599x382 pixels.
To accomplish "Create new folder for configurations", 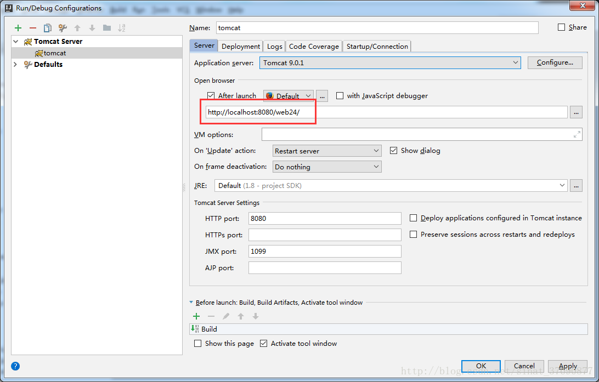I will 107,28.
